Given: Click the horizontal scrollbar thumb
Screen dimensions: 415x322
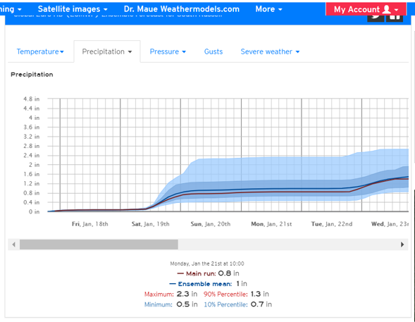Looking at the screenshot, I should pos(99,244).
